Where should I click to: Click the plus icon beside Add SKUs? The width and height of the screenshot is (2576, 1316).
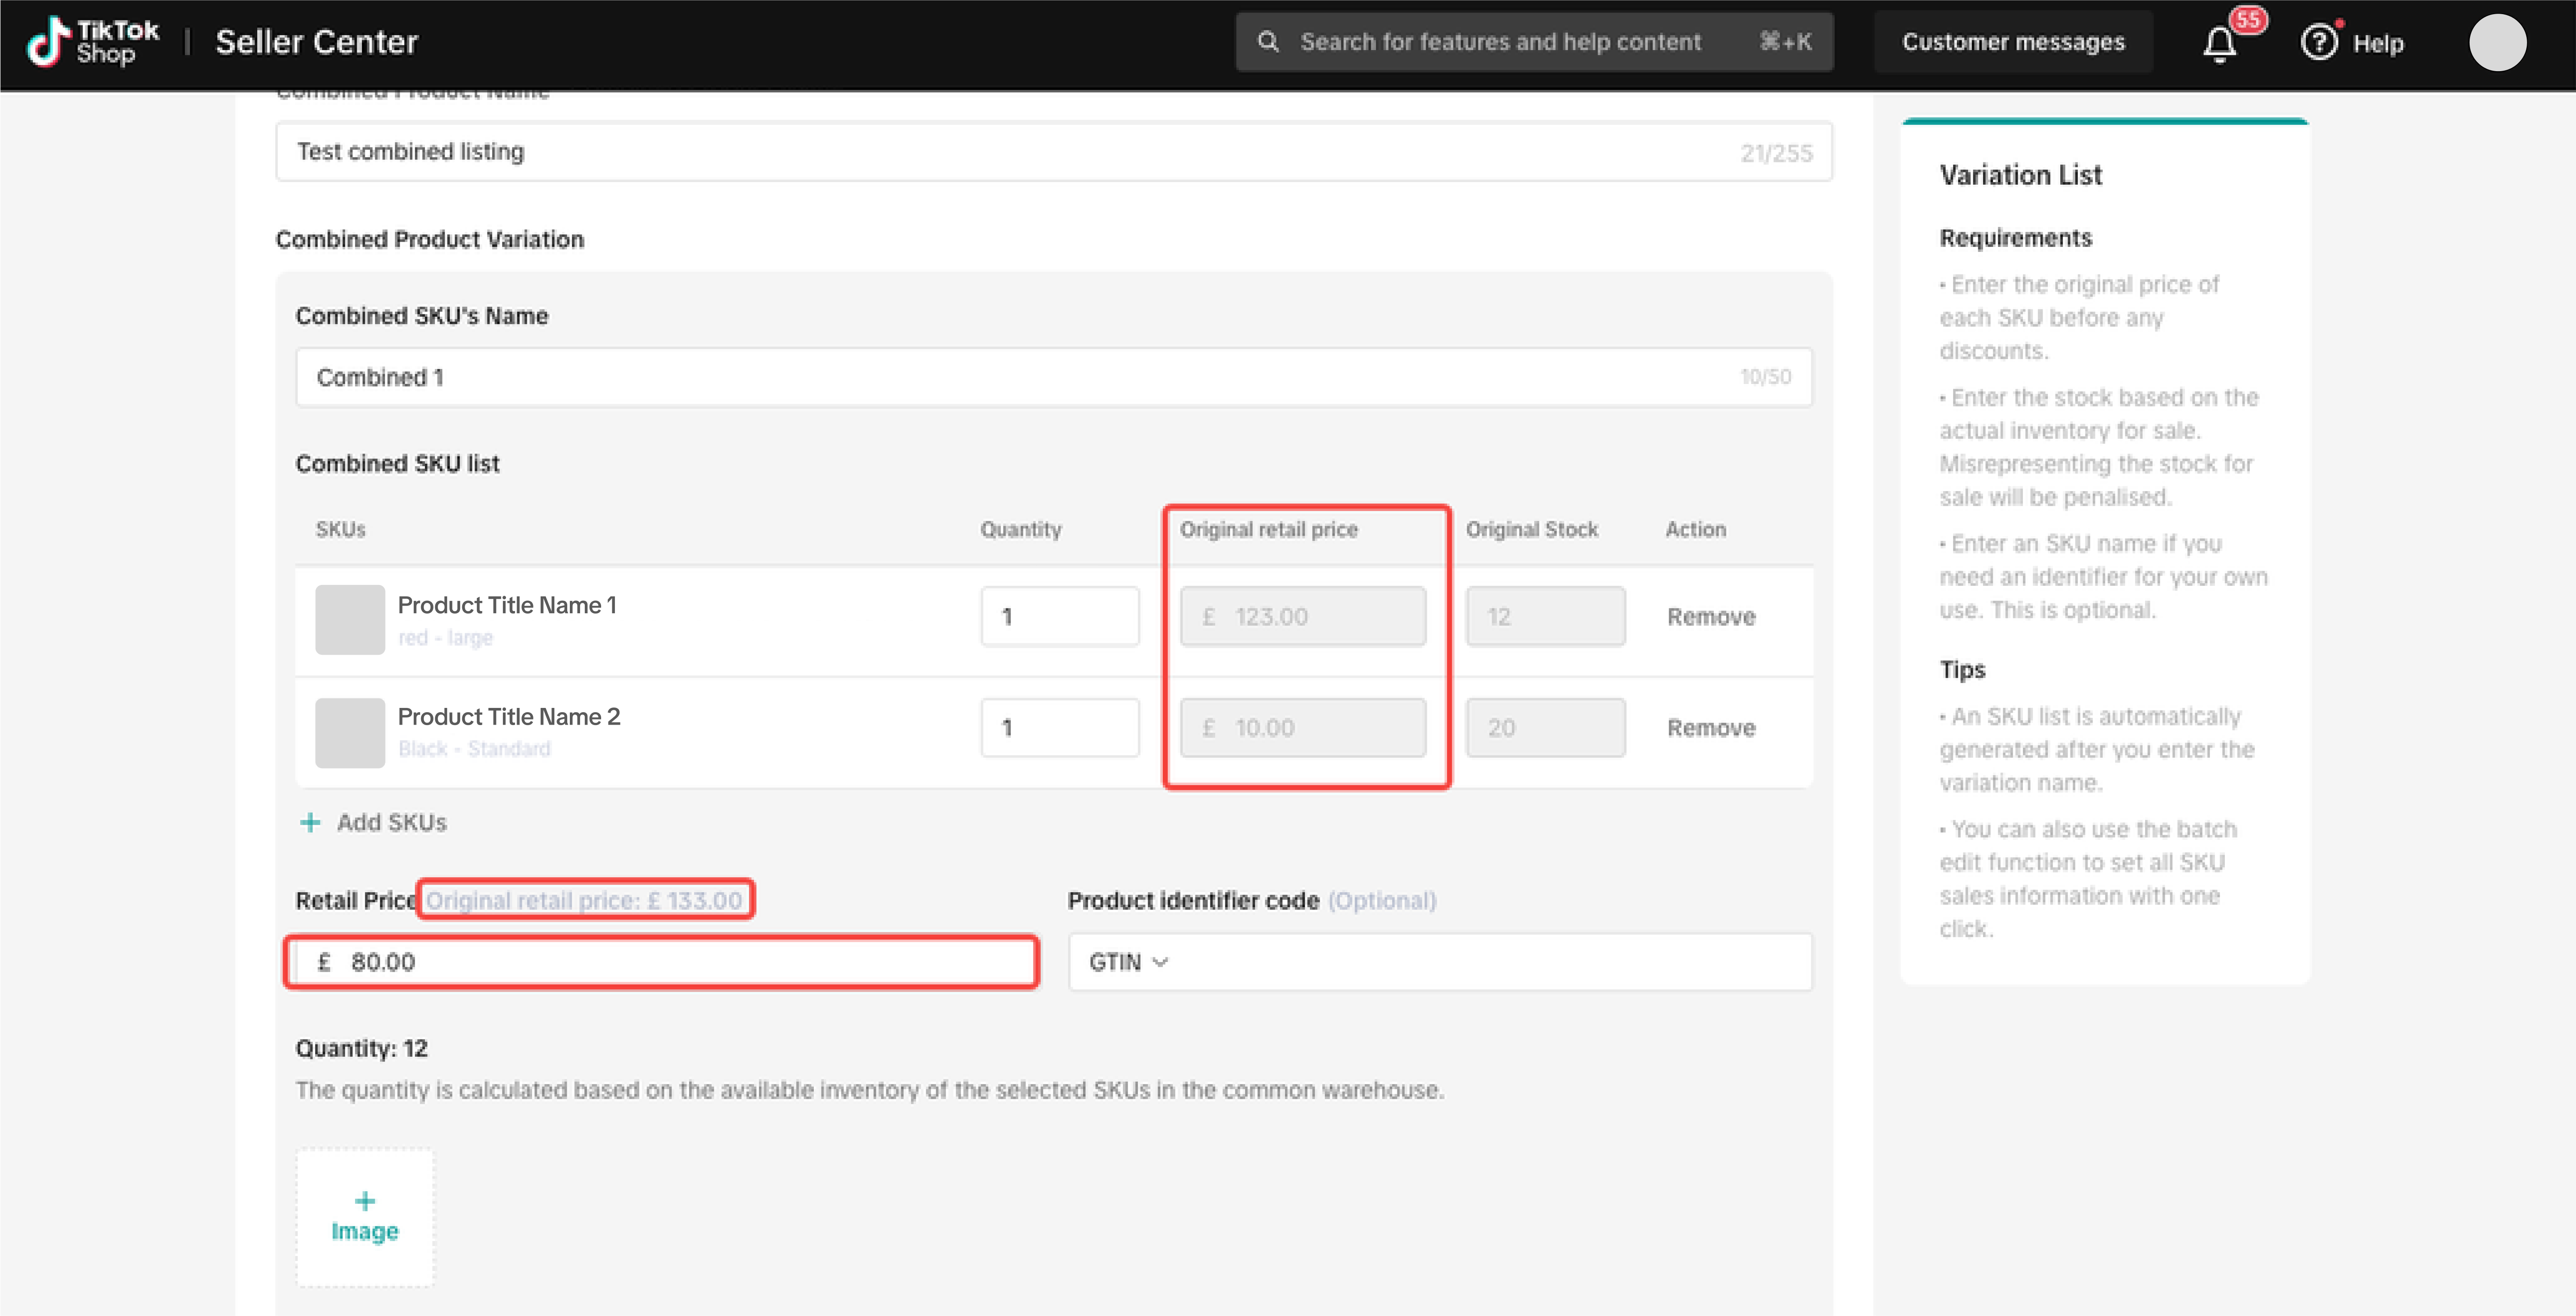tap(310, 822)
